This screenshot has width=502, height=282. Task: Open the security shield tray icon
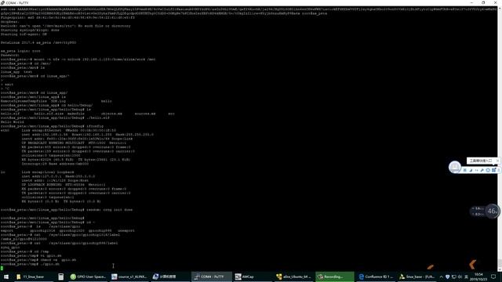[x=448, y=277]
